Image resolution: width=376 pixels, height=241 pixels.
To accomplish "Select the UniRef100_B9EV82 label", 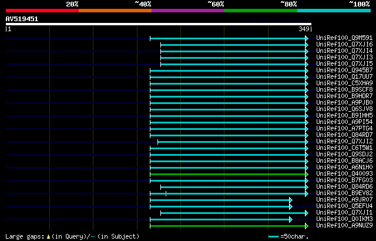I will pos(344,193).
